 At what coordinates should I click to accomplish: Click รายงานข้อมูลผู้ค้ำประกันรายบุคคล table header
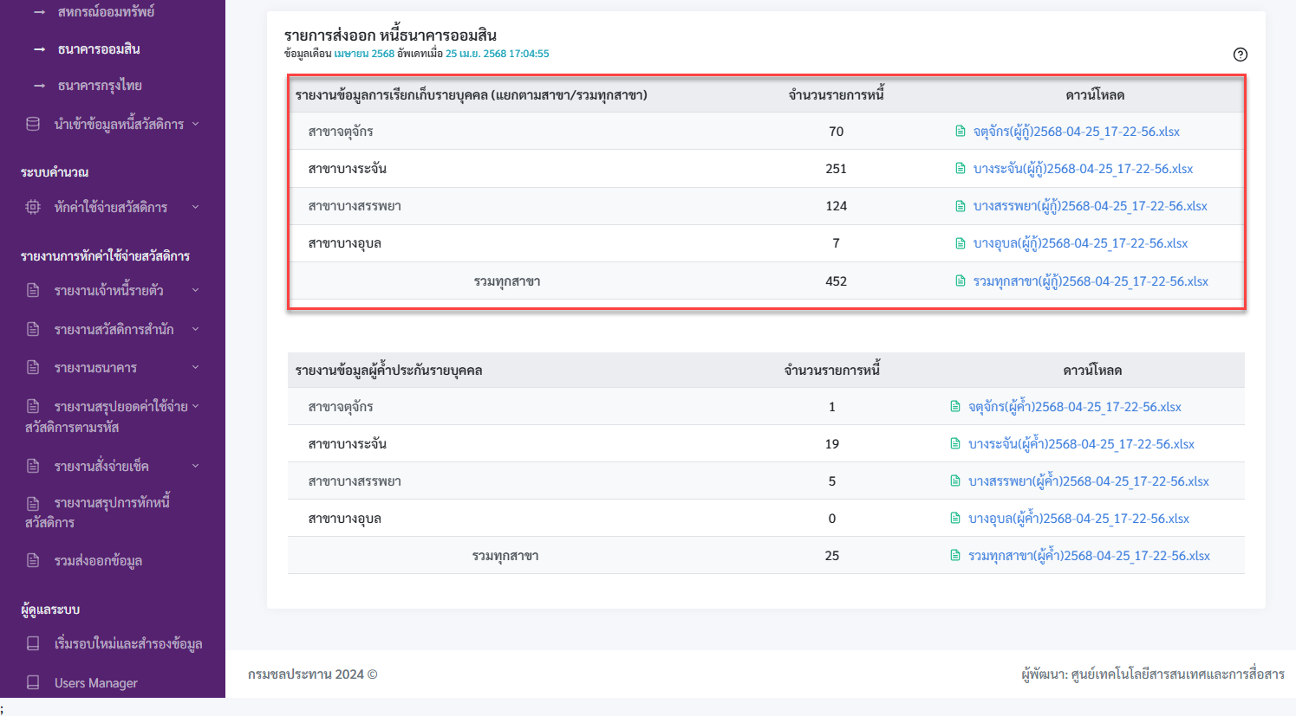pos(388,371)
